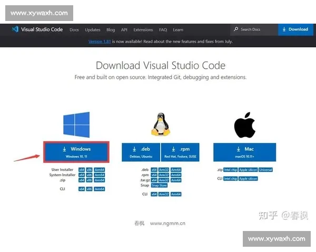Screen dimensions: 316x252
Task: Select Arm64 for Linux .rpm row
Action: coord(176,175)
